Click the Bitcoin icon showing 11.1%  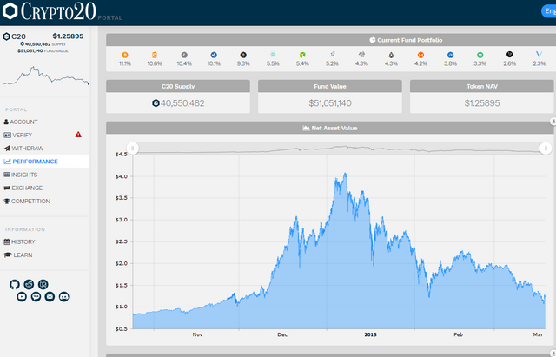(125, 55)
